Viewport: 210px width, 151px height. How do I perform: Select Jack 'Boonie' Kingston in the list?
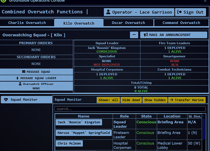click(x=79, y=122)
